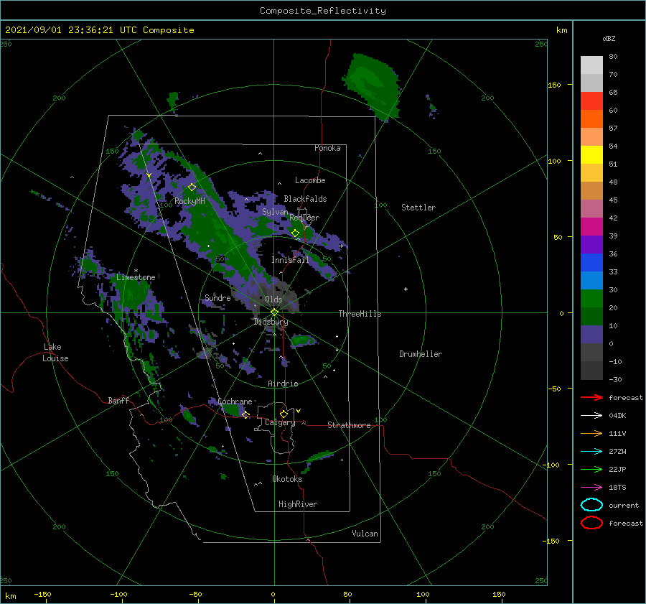
Task: Click the cyan current ellipse icon
Action: [x=591, y=505]
